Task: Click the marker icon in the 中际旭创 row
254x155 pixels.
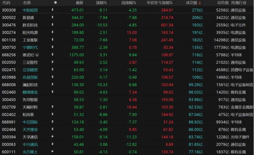Action: (53, 10)
